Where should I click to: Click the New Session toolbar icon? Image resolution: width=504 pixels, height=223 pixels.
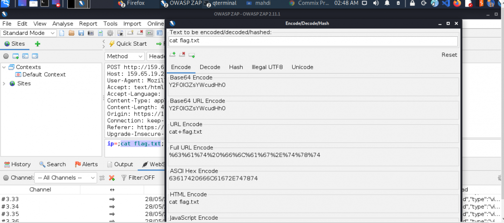pos(62,33)
